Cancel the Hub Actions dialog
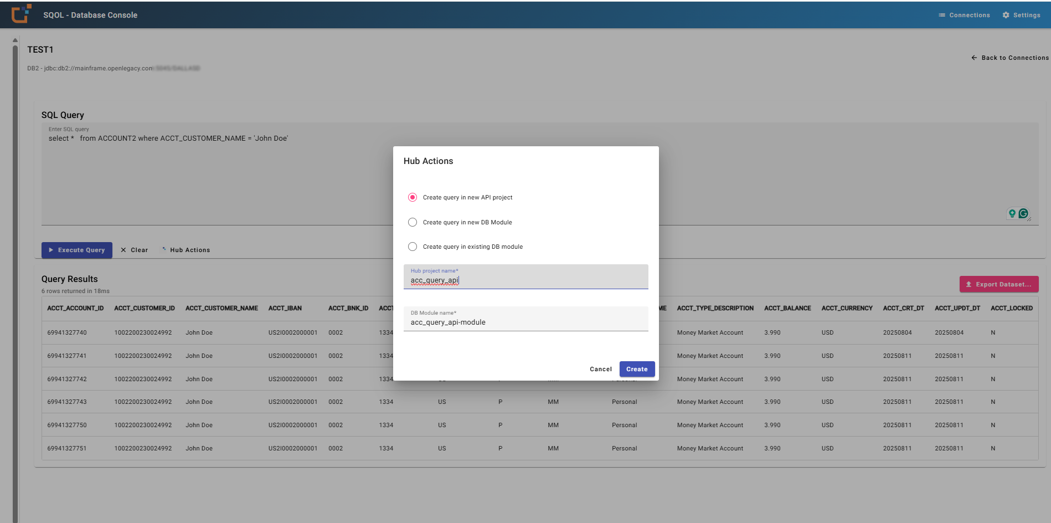 [601, 369]
